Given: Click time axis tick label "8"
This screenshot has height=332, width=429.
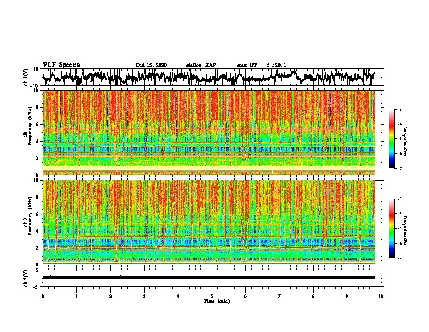Looking at the screenshot, I should pos(313,296).
